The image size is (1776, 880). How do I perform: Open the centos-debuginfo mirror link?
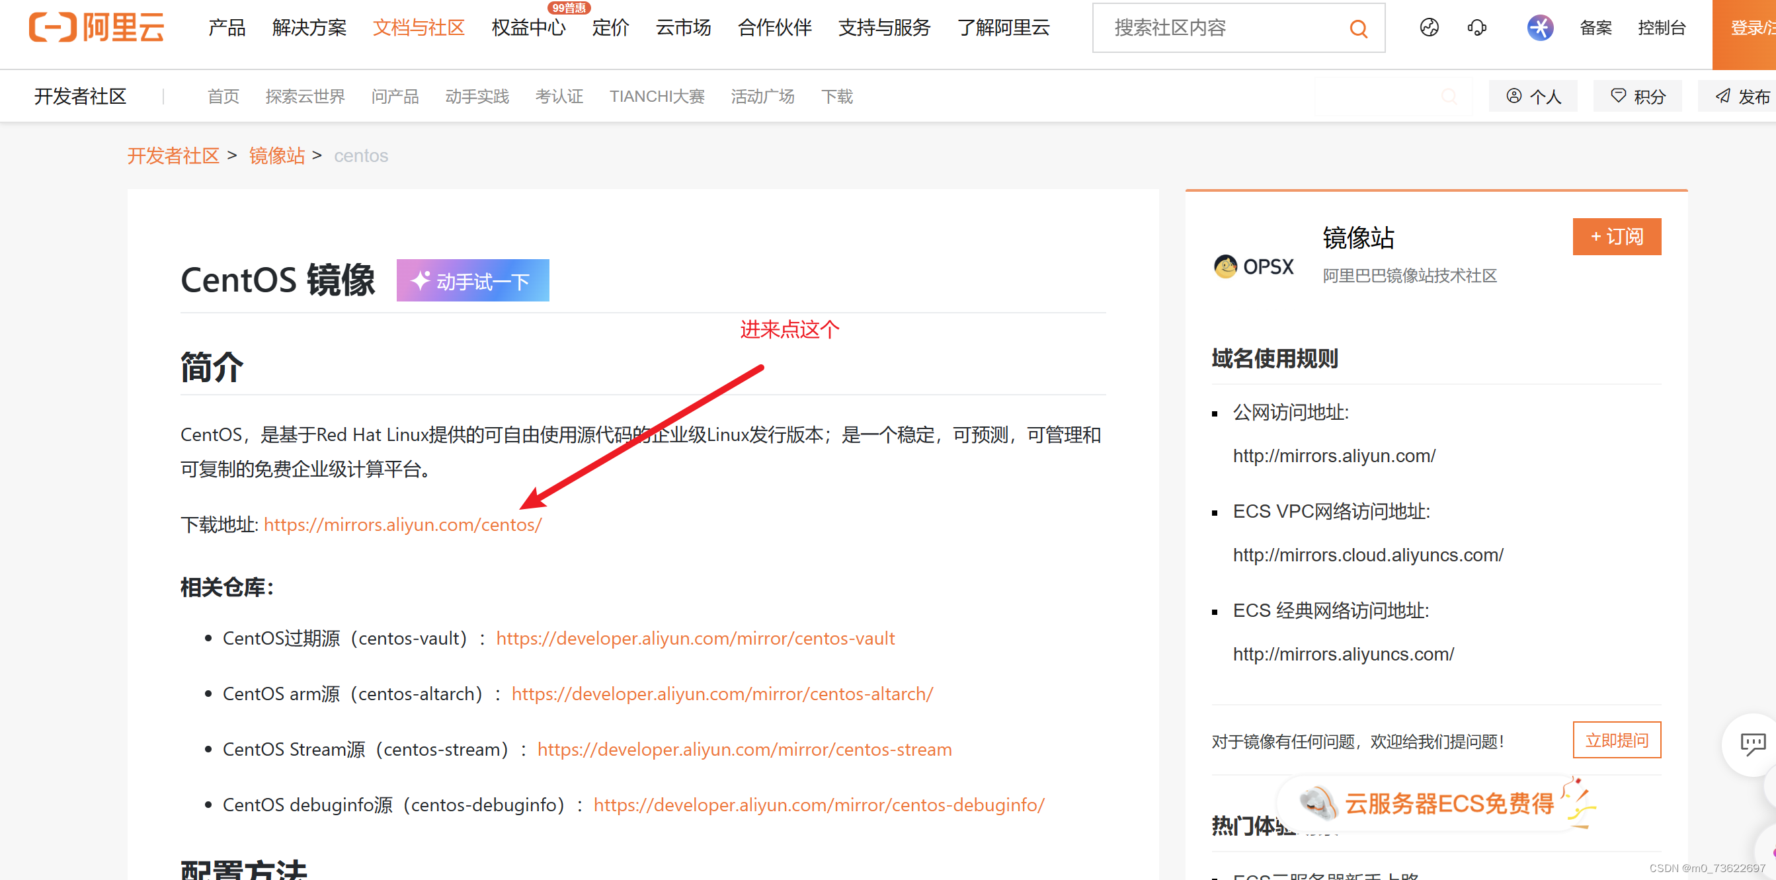click(x=819, y=805)
